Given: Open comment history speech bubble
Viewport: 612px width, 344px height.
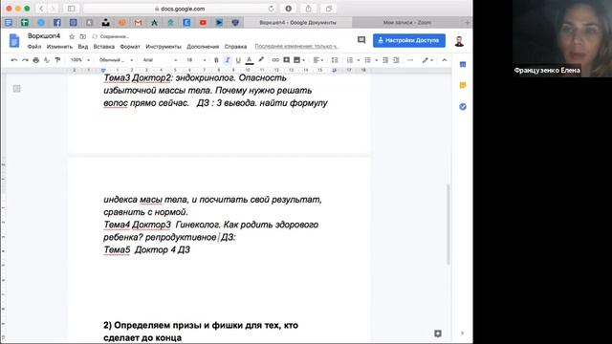Looking at the screenshot, I should pos(361,40).
